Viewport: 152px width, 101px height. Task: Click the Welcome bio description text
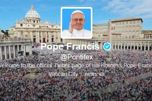[x=76, y=66]
